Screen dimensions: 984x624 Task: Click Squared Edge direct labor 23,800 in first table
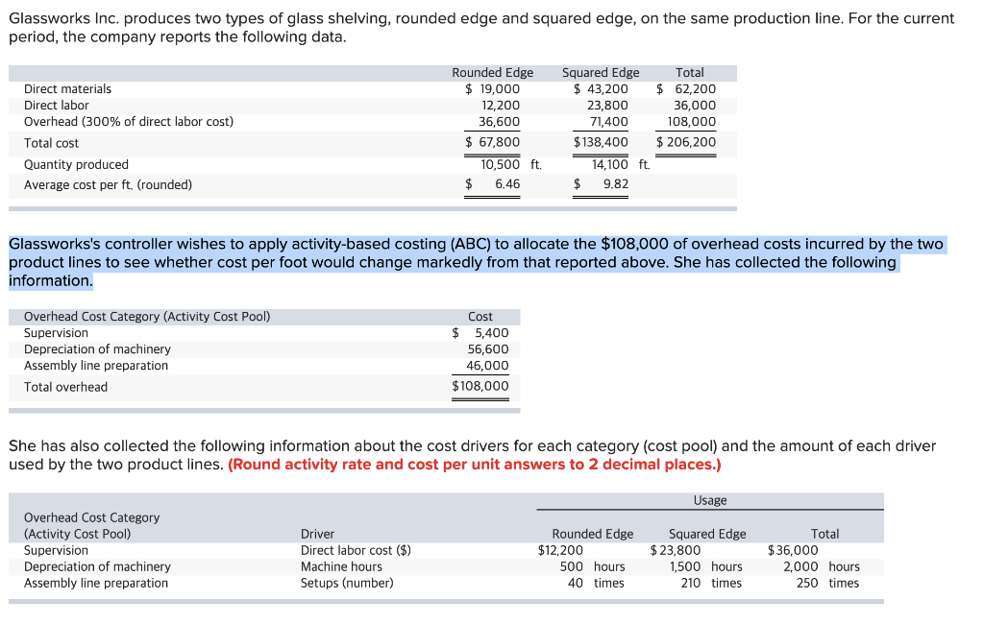pyautogui.click(x=607, y=106)
